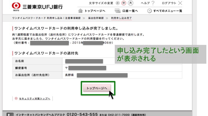Screen dimensions: 208x116
Task: Click the pink トップページへ button
Action: pyautogui.click(x=97, y=88)
